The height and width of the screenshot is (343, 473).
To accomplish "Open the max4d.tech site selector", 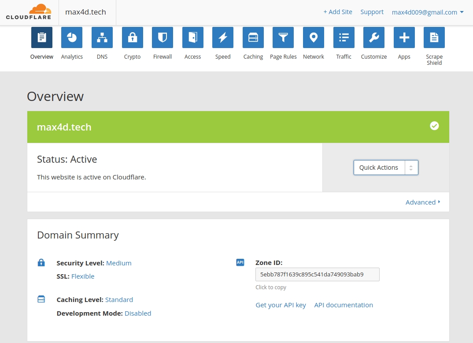I will 86,12.
